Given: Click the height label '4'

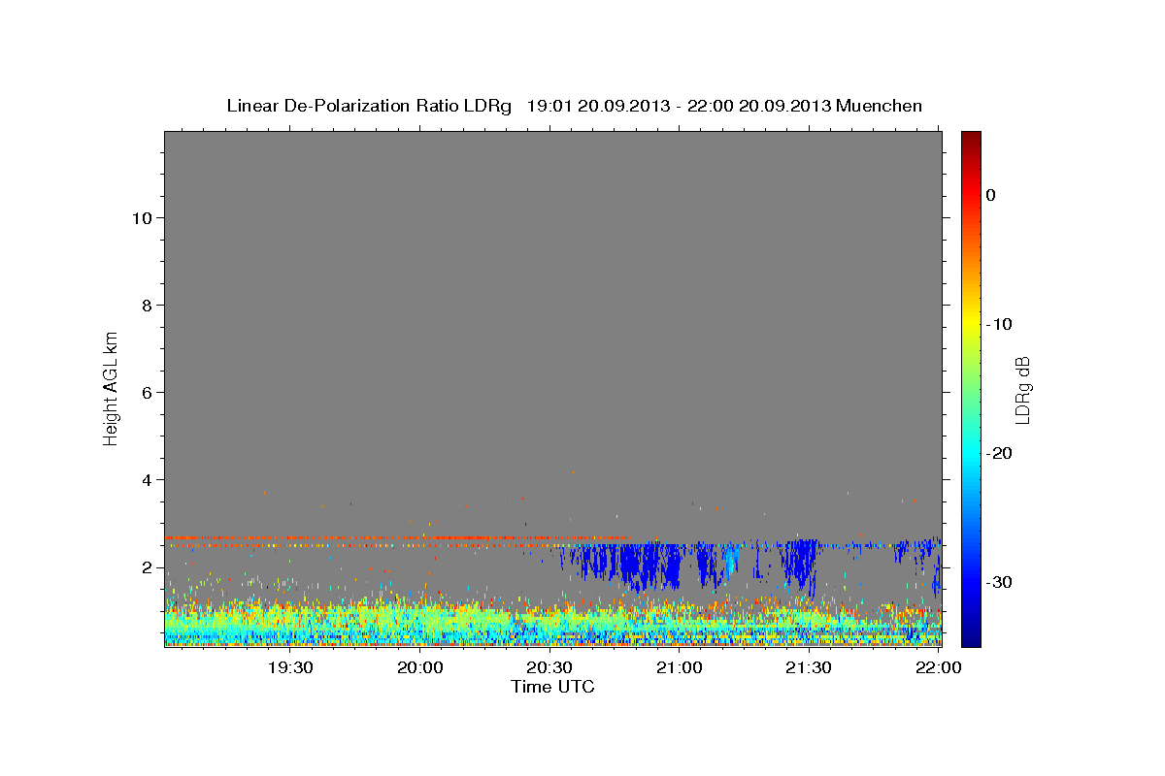Looking at the screenshot, I should (x=146, y=479).
